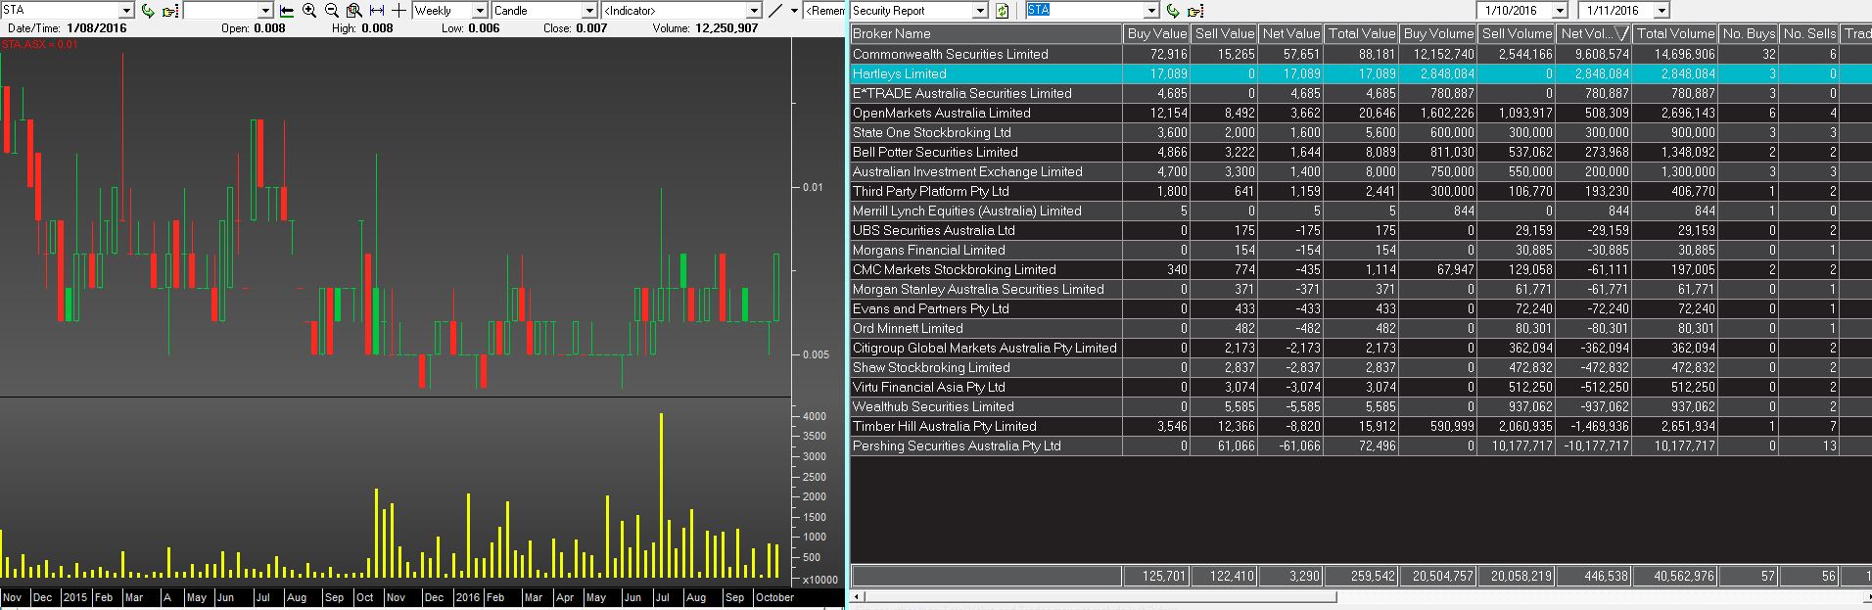The height and width of the screenshot is (610, 1872).
Task: Select the Morgan Stanley Australia Securities Limited row
Action: (x=1361, y=290)
